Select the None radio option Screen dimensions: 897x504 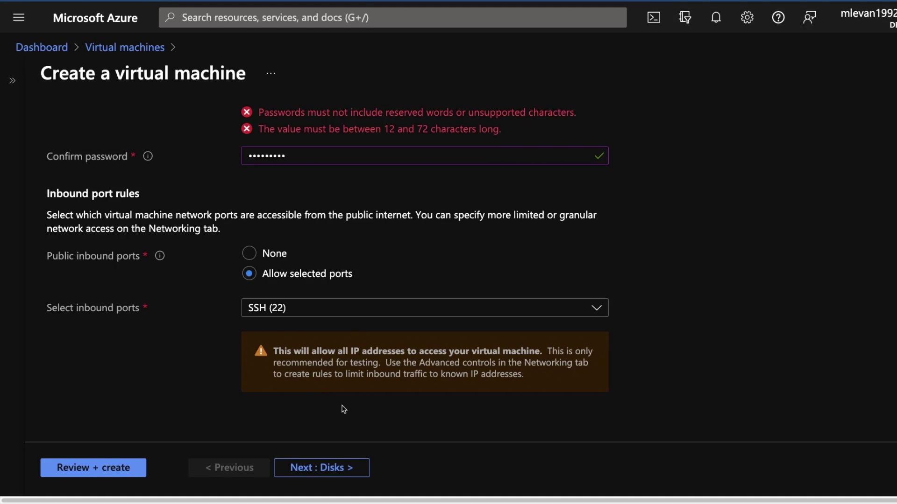click(x=249, y=253)
